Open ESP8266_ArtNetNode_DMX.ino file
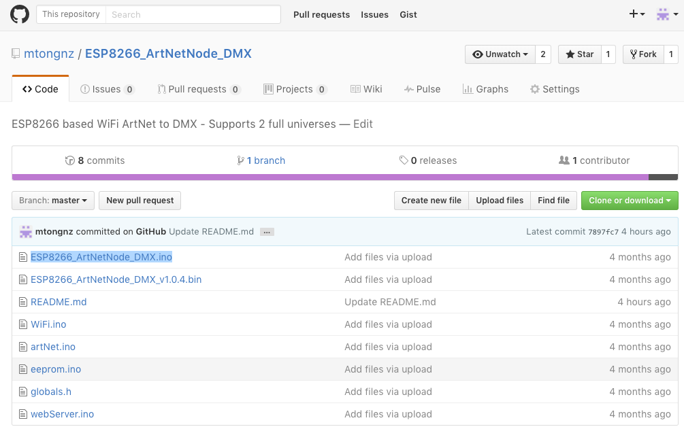Screen dimensions: 684x429 pyautogui.click(x=101, y=257)
